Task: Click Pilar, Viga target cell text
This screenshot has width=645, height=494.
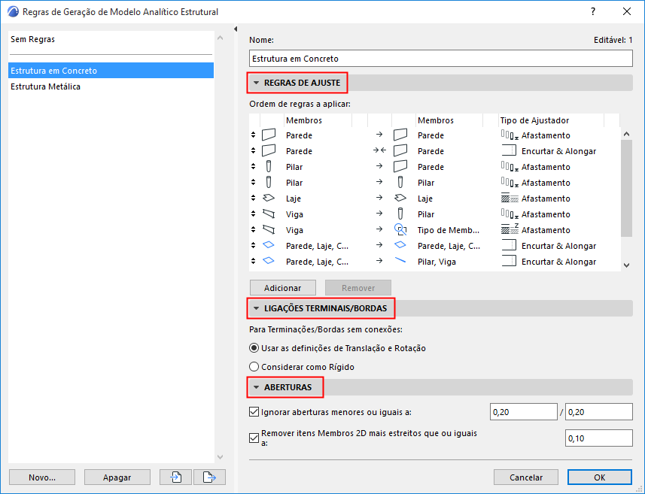Action: (437, 262)
